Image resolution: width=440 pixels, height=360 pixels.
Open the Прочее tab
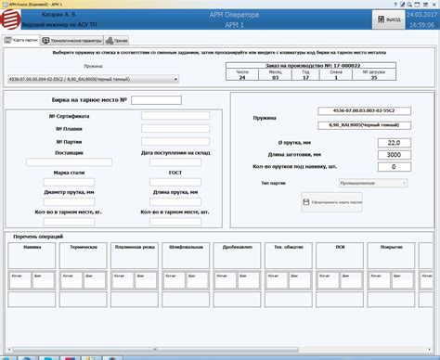click(116, 41)
